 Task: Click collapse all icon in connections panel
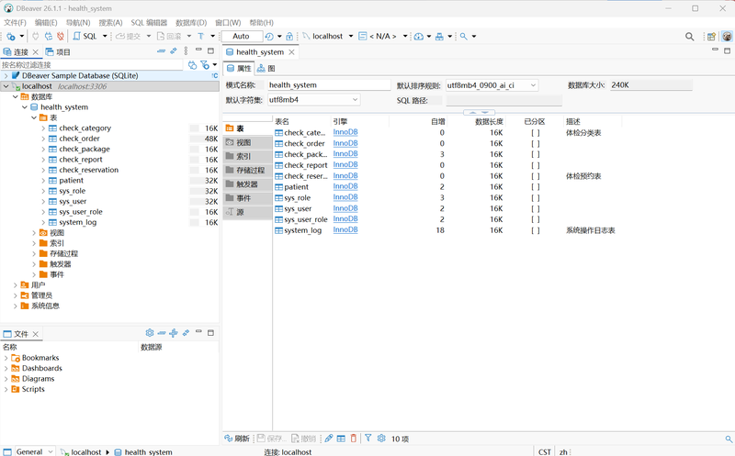(162, 50)
